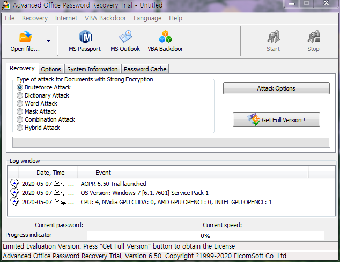Image resolution: width=340 pixels, height=262 pixels.
Task: Click the Current speed label
Action: [222, 225]
